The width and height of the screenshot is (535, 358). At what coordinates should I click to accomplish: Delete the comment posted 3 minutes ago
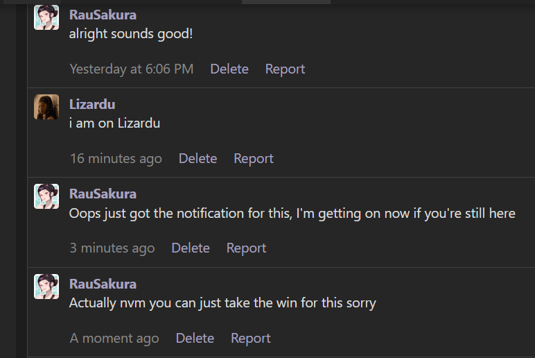coord(191,248)
